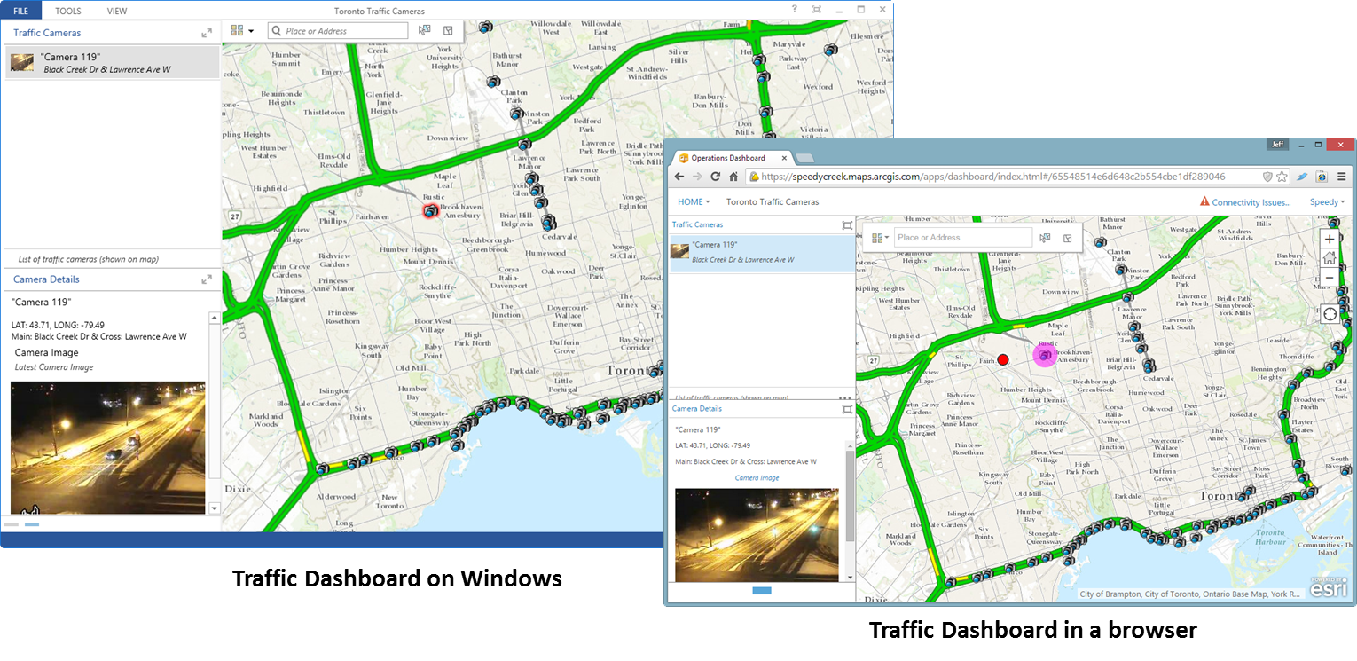Maximize the Traffic Cameras panel in browser dashboard

[847, 225]
